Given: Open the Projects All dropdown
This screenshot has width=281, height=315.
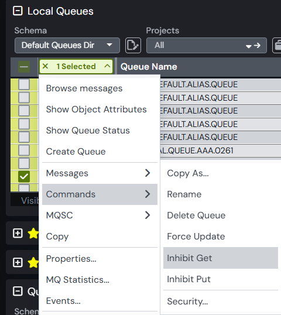Looking at the screenshot, I should 207,45.
